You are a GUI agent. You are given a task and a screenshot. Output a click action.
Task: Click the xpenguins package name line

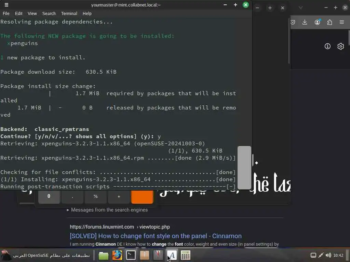coord(23,43)
